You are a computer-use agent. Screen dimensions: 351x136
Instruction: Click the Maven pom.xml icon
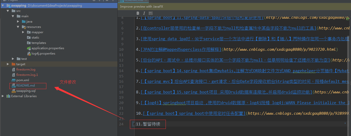click(14, 80)
